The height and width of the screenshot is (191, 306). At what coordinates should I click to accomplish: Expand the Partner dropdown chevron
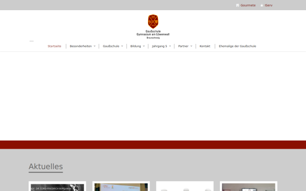(191, 46)
